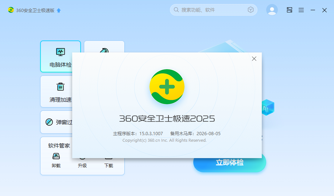Open the user avatar account menu

(272, 10)
